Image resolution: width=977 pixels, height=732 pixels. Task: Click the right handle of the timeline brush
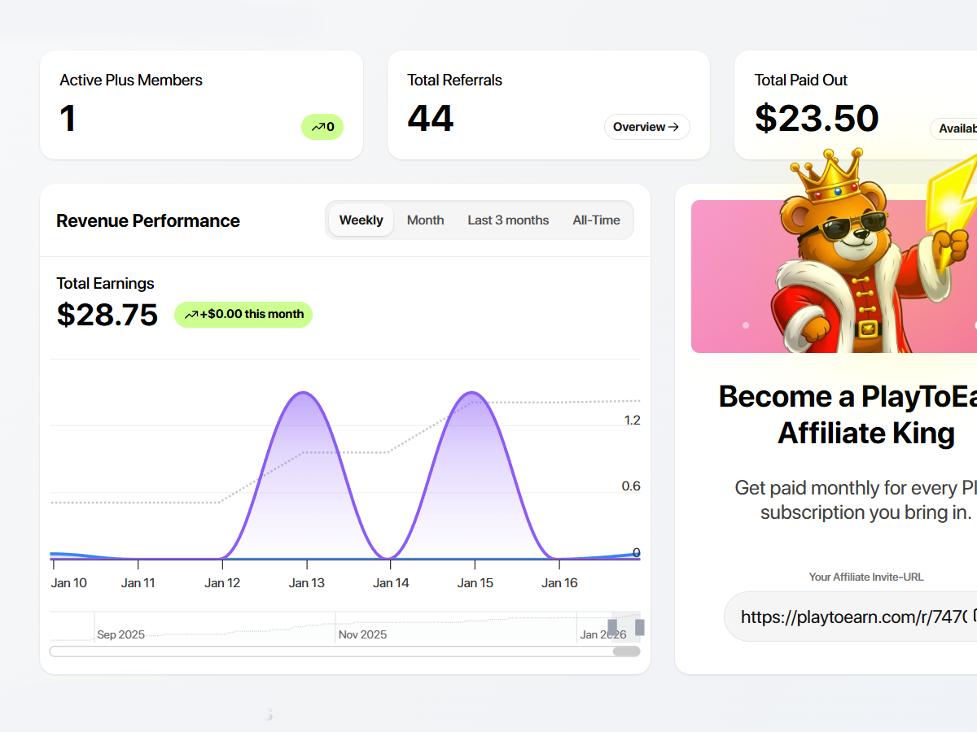pyautogui.click(x=639, y=626)
